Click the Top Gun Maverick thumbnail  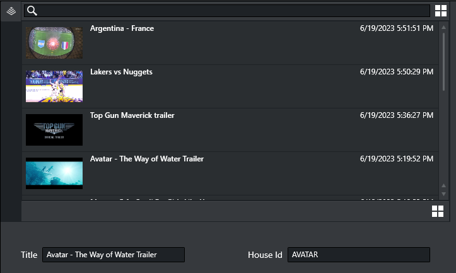[54, 129]
